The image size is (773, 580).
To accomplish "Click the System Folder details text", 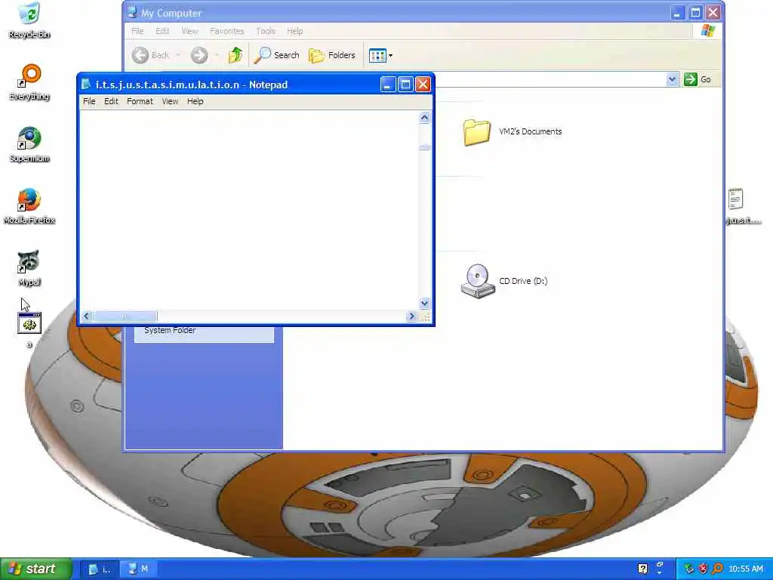I will click(x=170, y=331).
